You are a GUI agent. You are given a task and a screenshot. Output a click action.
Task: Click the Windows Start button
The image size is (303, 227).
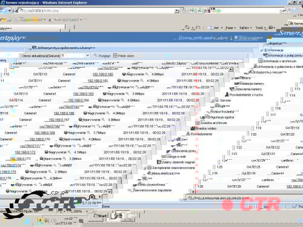point(101,215)
